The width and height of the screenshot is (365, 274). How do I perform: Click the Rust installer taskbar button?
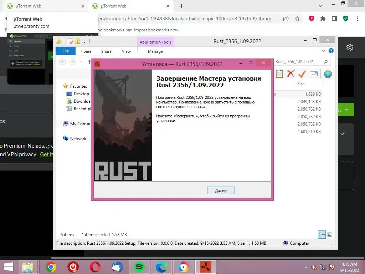pos(206,267)
